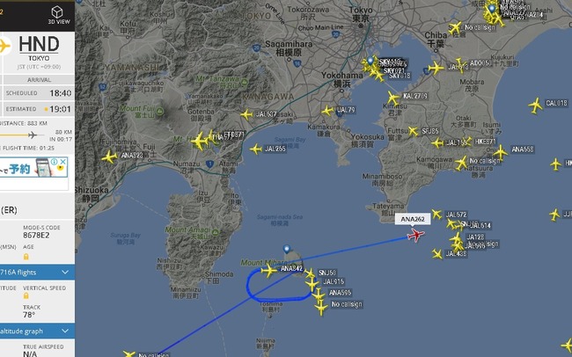Image resolution: width=572 pixels, height=357 pixels.
Task: Select the KAL2709 plane icon
Action: (392, 98)
